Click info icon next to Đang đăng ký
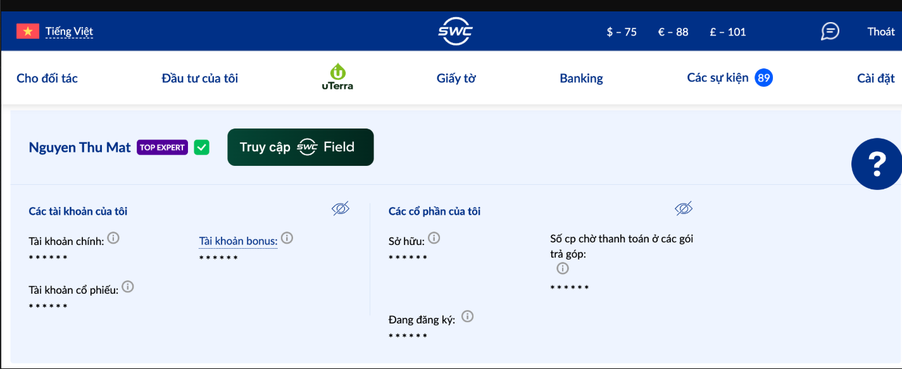902x369 pixels. (468, 316)
